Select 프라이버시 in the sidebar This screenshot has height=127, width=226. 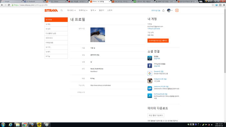56,38
